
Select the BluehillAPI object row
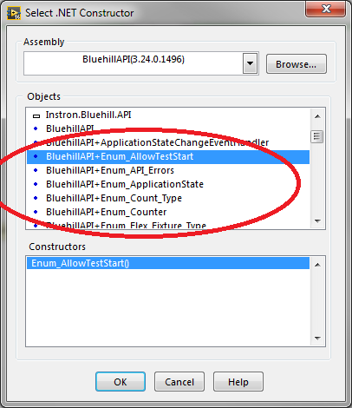[x=168, y=128]
